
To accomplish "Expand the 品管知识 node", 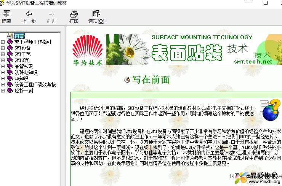I will tap(3, 67).
